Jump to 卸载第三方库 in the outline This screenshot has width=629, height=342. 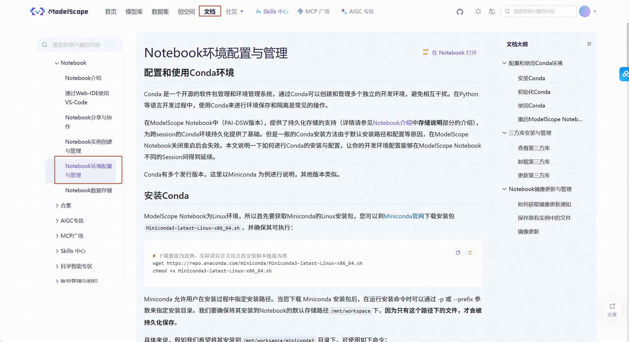click(x=534, y=162)
